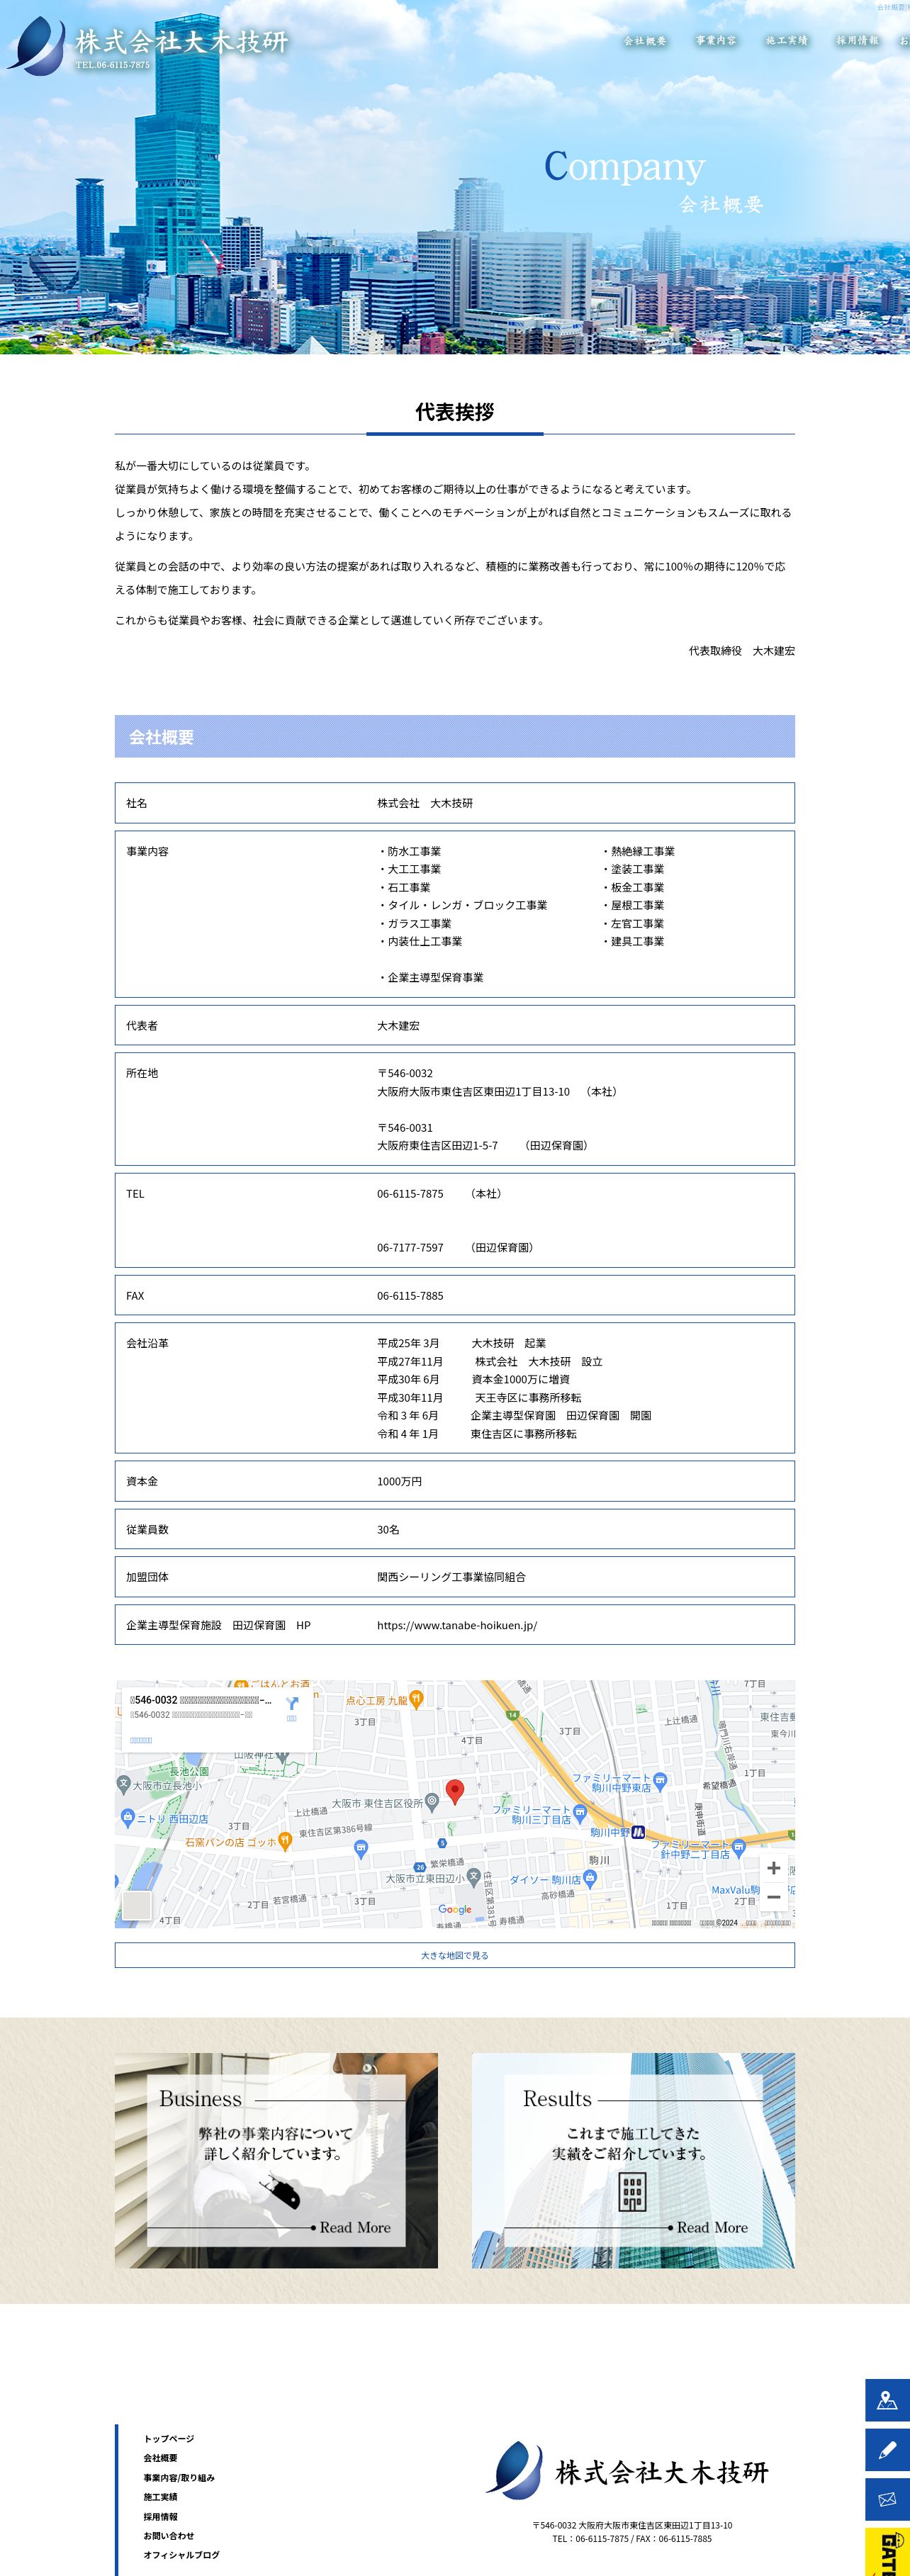Click the 代表取締役 大木建宏 signature
Screen dimensions: 910x2576
[x=742, y=651]
